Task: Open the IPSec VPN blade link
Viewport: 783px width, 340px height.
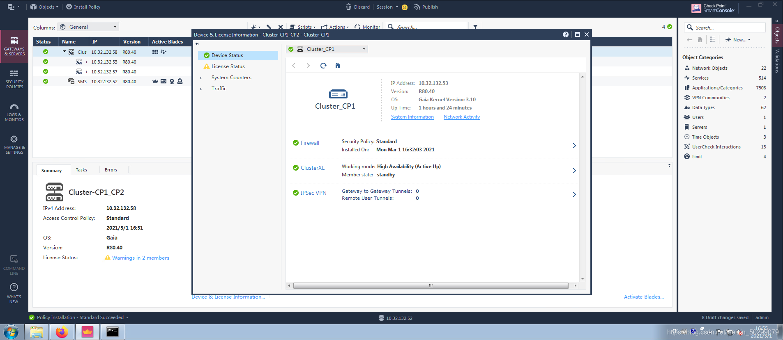Action: click(x=313, y=193)
